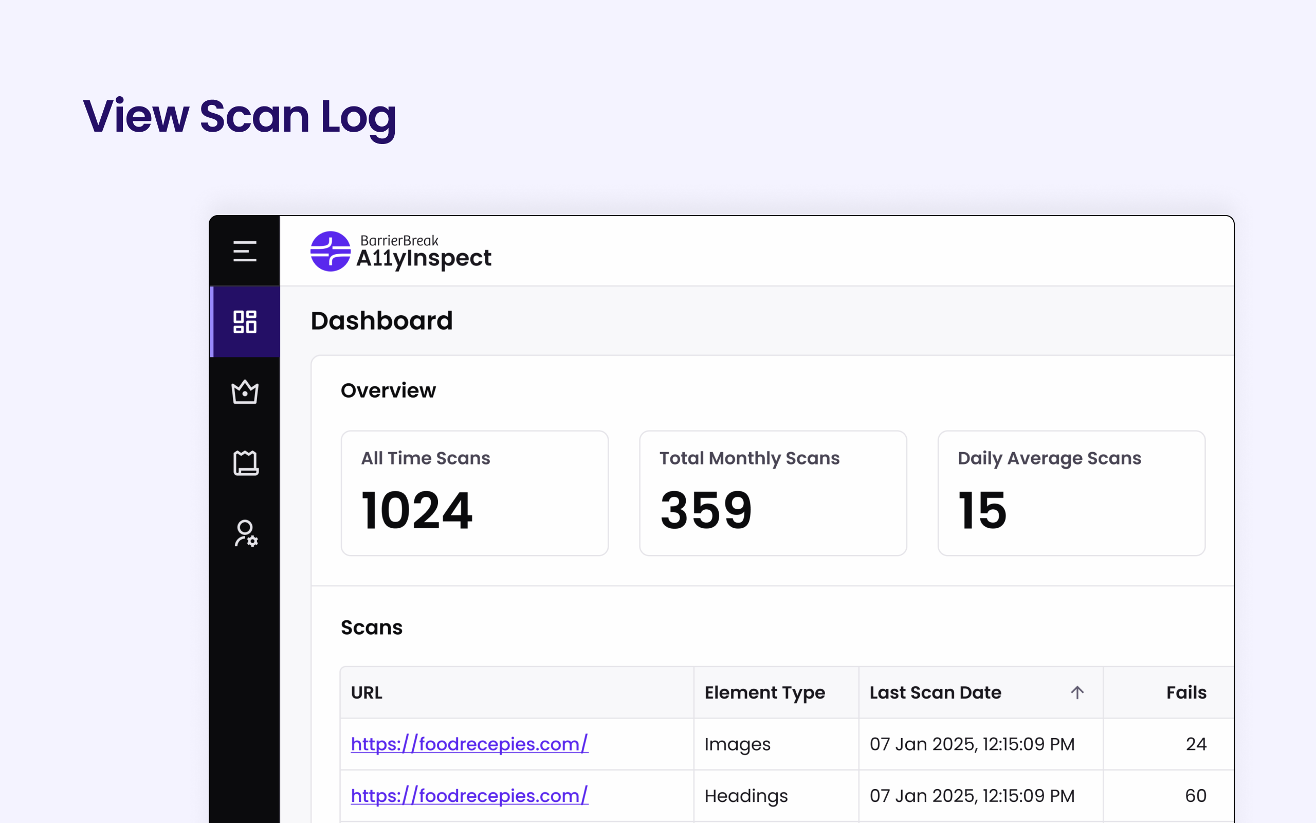Open the foodrecepies.com Headings scan link
The image size is (1316, 823).
(469, 795)
